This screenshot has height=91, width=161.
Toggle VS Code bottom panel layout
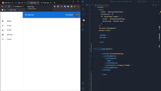[140, 2]
